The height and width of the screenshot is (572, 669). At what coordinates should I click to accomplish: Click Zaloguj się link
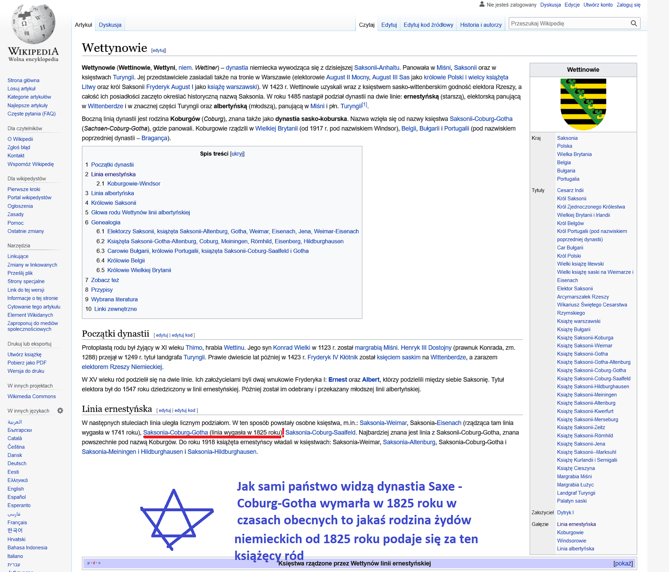pos(628,5)
